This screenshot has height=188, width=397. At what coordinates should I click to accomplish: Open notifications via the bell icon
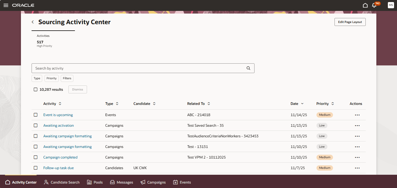[x=374, y=5]
